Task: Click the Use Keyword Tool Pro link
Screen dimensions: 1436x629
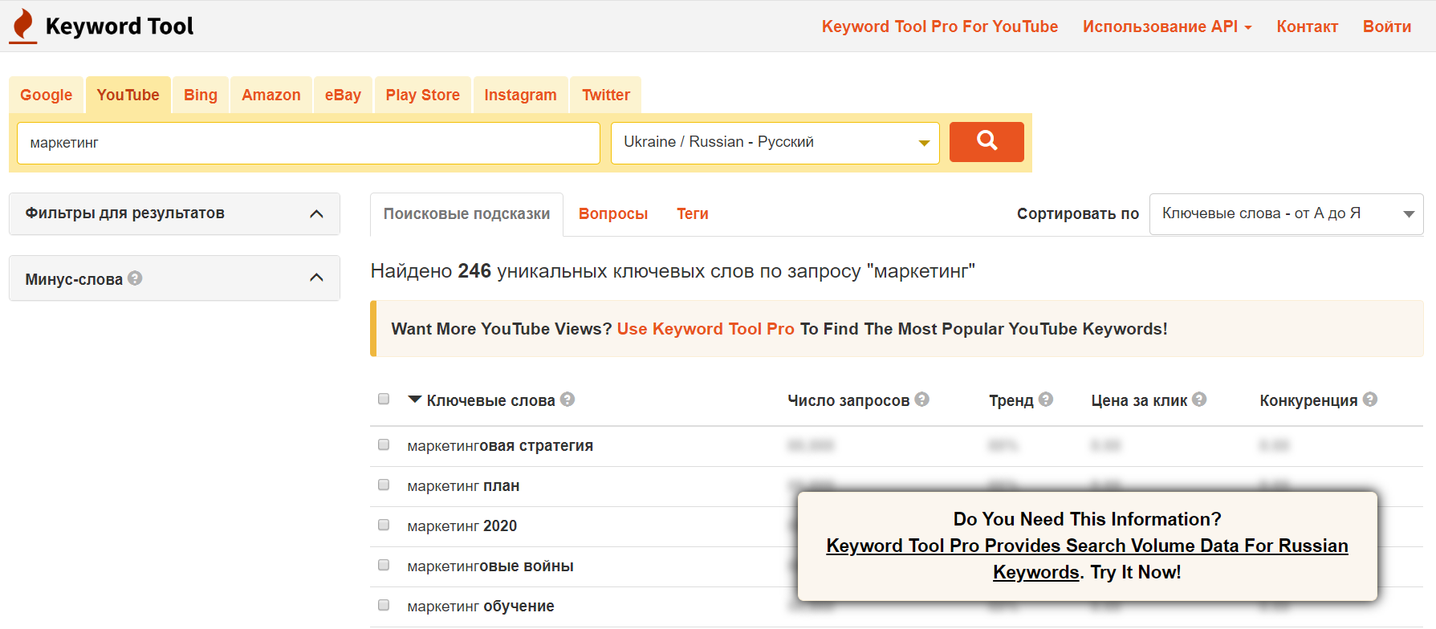Action: pyautogui.click(x=705, y=329)
